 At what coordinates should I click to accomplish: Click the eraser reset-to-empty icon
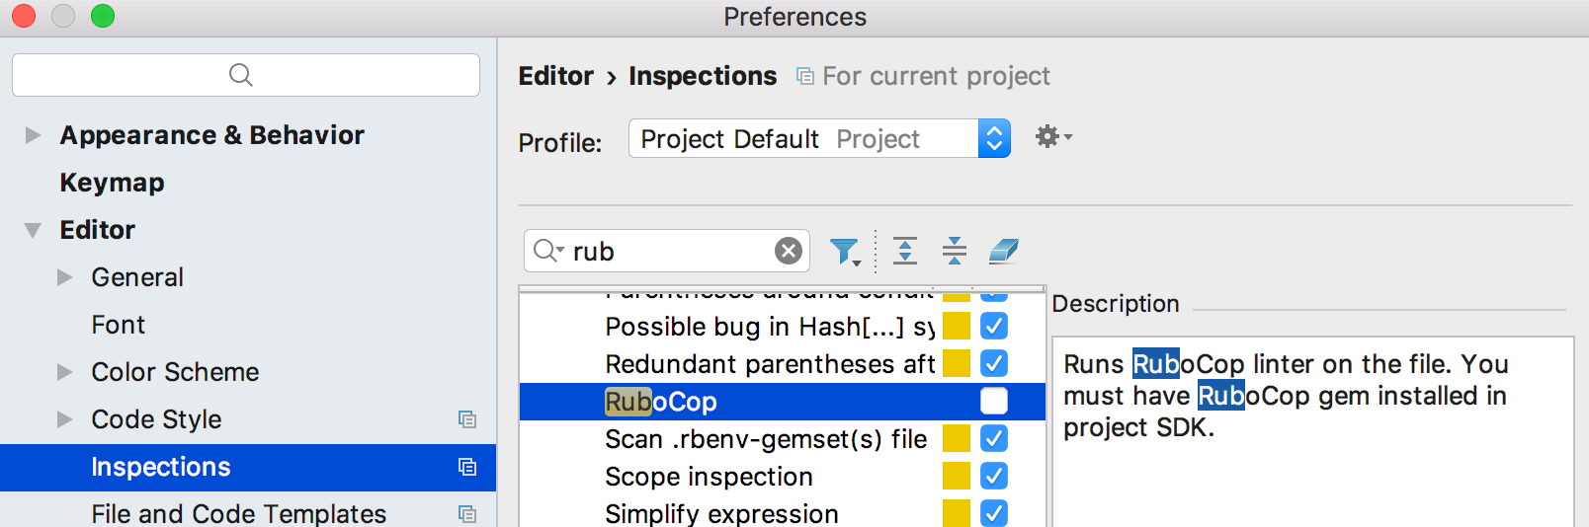click(1003, 251)
